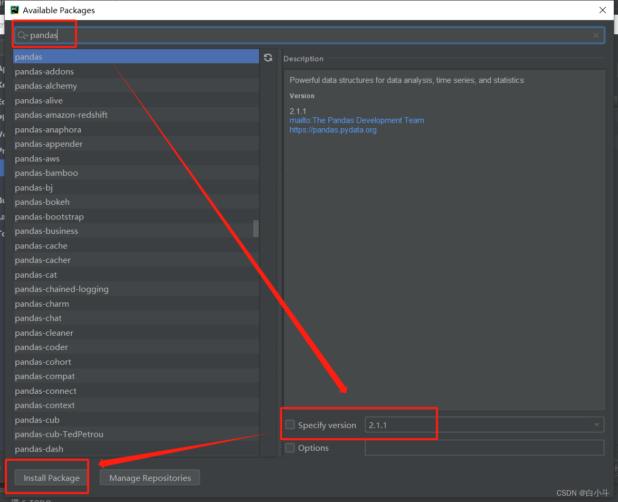Click the reload package list icon
This screenshot has width=618, height=502.
pyautogui.click(x=268, y=58)
